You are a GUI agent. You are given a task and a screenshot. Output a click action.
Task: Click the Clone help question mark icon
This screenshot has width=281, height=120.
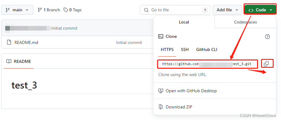pyautogui.click(x=268, y=37)
